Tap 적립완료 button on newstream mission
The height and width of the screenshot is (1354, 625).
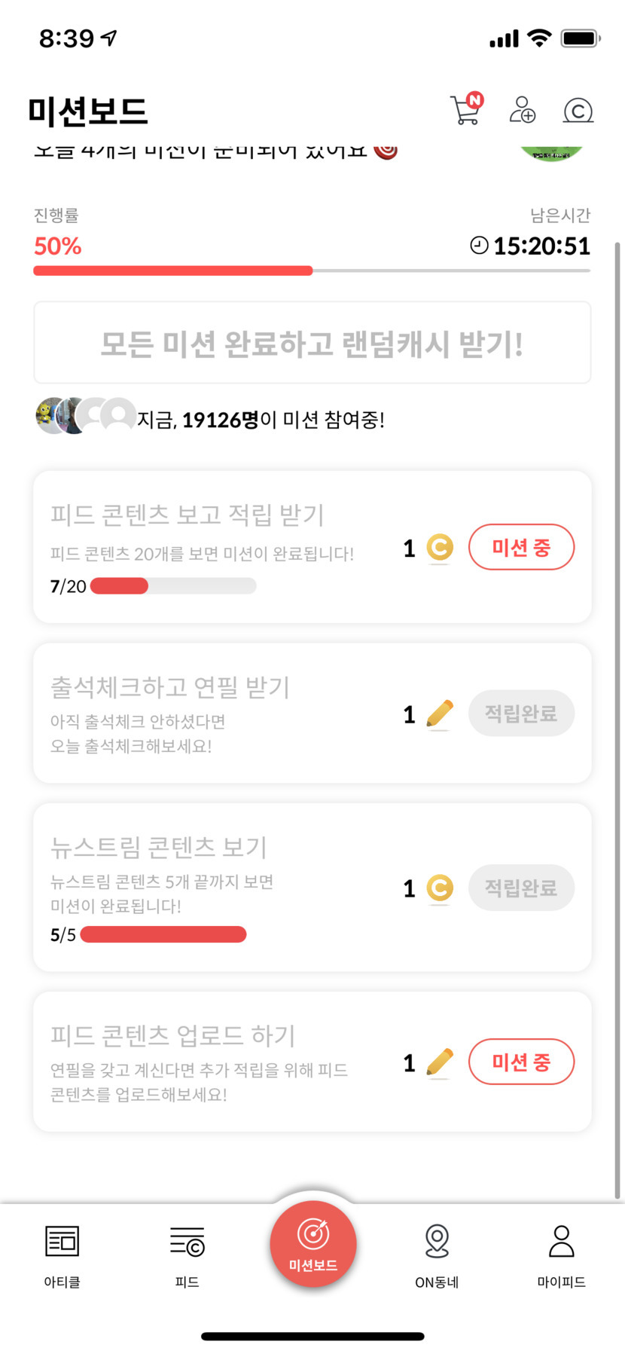pos(521,888)
